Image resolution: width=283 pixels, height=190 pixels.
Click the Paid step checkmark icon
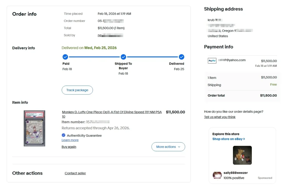[x=65, y=57]
